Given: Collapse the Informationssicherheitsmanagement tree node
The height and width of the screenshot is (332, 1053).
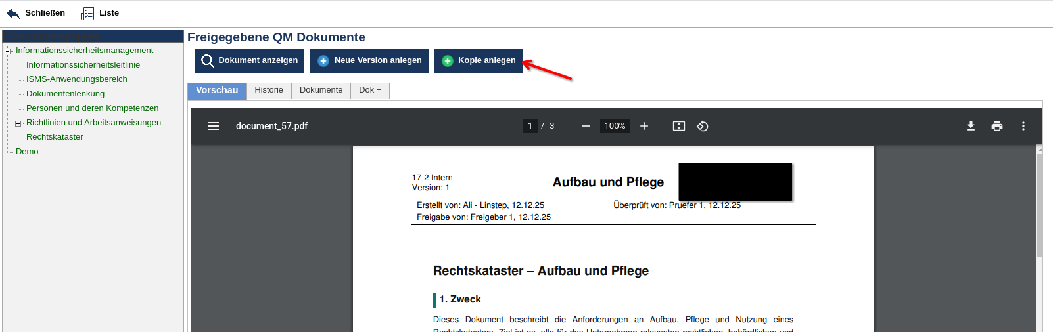Looking at the screenshot, I should coord(8,51).
